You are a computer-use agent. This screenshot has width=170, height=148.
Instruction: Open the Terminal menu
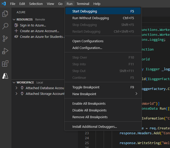pyautogui.click(x=83, y=4)
